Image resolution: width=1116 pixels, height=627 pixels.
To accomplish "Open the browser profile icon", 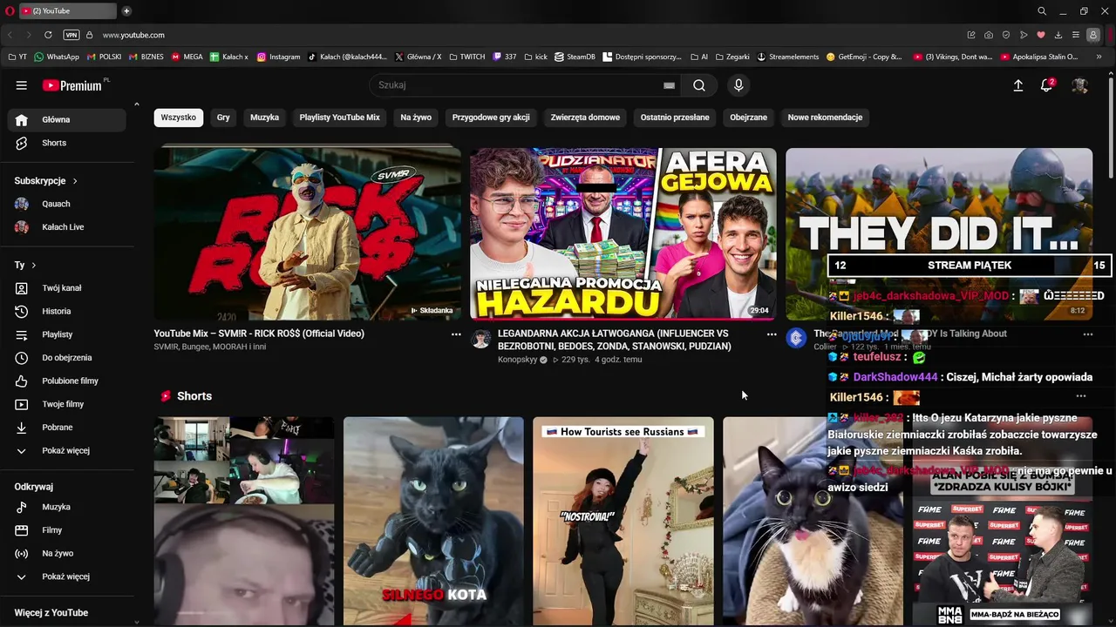I will pyautogui.click(x=1094, y=35).
